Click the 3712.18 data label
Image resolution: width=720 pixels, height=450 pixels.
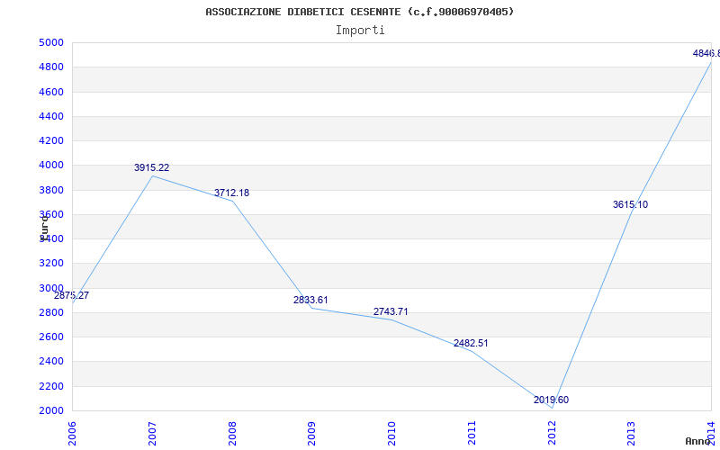coord(231,193)
